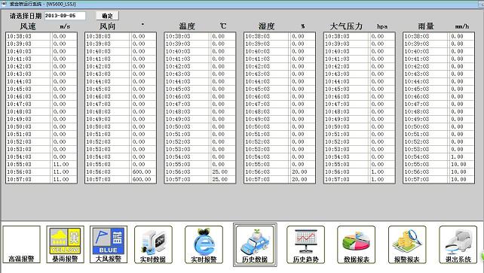Screen dimensions: 484x273
Task: Click the blue 大风报警 wind alarm icon
Action: 109,244
